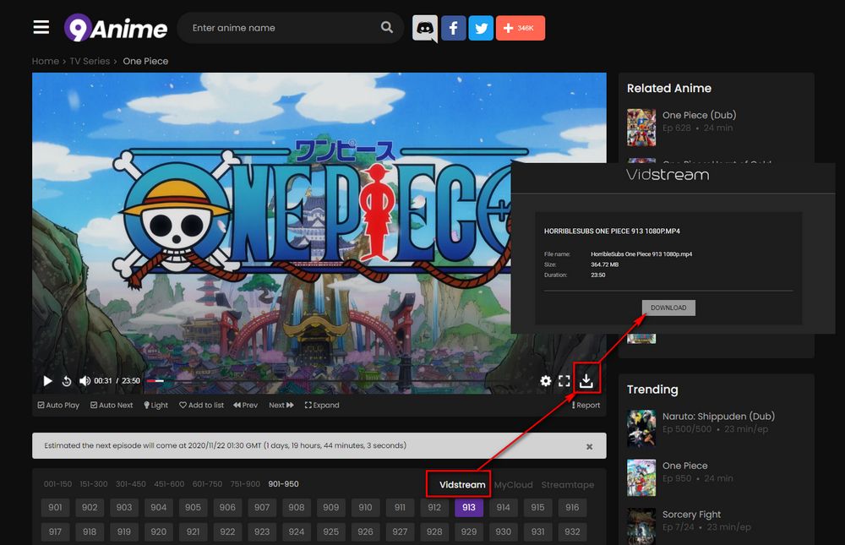This screenshot has height=545, width=845.
Task: Select the 751-900 episode range
Action: pyautogui.click(x=245, y=484)
